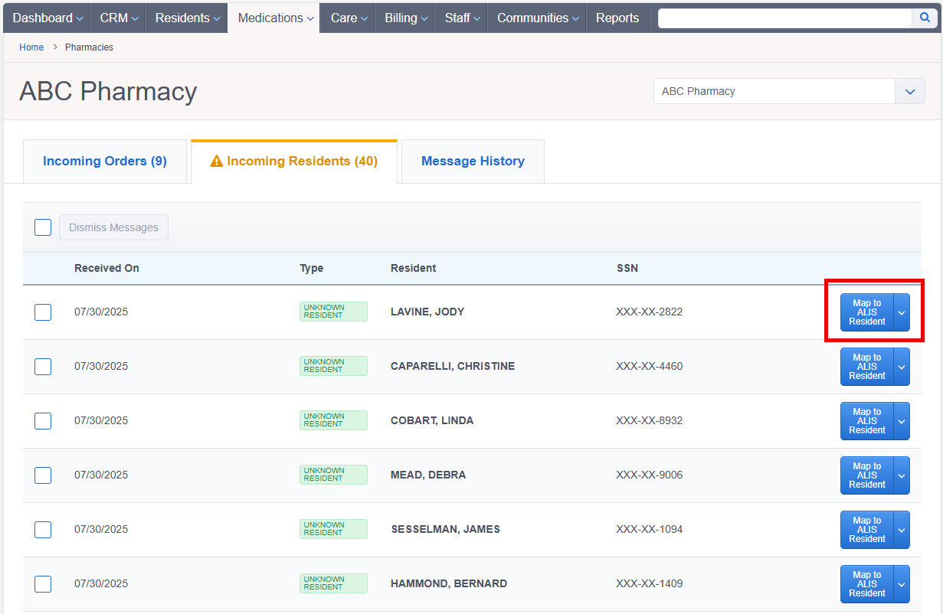Click the Dismiss Messages button
This screenshot has height=614, width=943.
[x=113, y=227]
